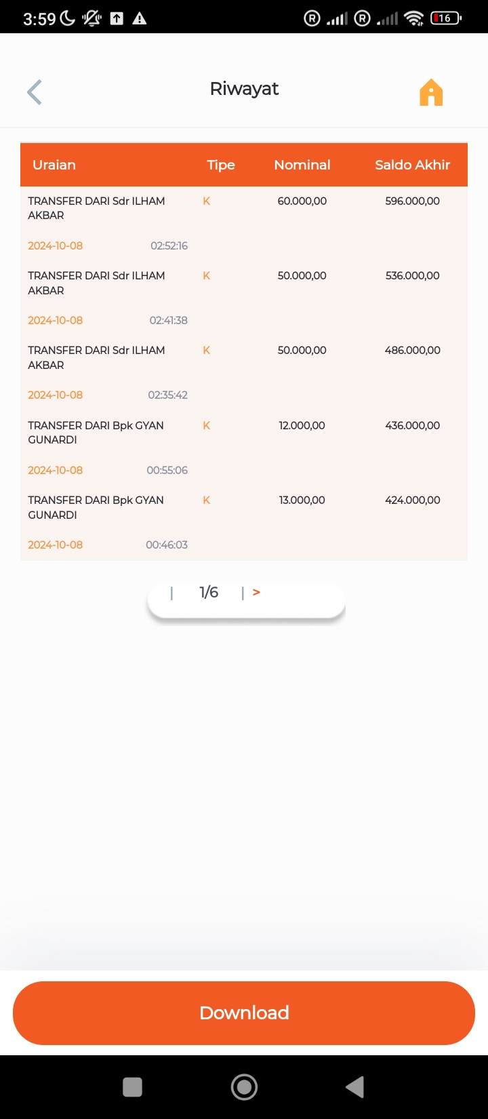Tap the Uraian column header
Screen dimensions: 488x1119
[x=54, y=165]
